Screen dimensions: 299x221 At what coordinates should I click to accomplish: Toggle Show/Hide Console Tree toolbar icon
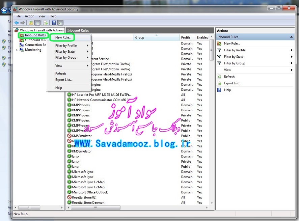[x=37, y=23]
